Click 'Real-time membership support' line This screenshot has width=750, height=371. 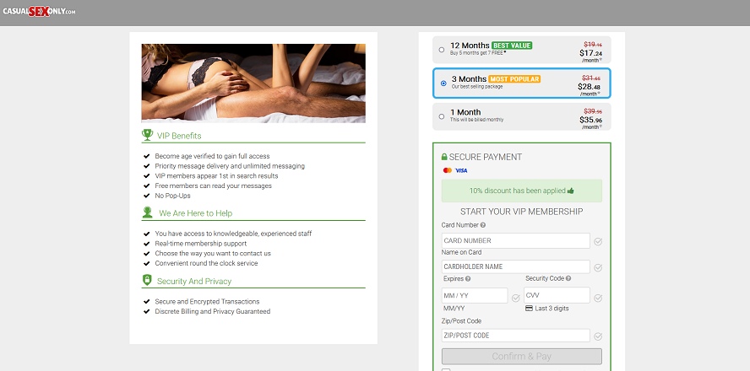click(x=201, y=244)
